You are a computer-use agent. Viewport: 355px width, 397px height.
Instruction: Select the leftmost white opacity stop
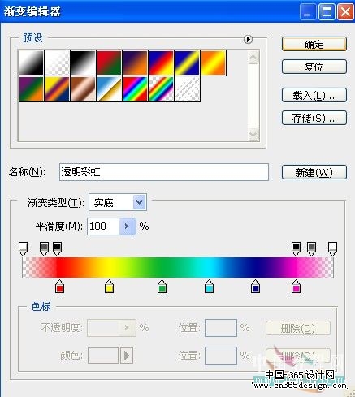coord(23,248)
